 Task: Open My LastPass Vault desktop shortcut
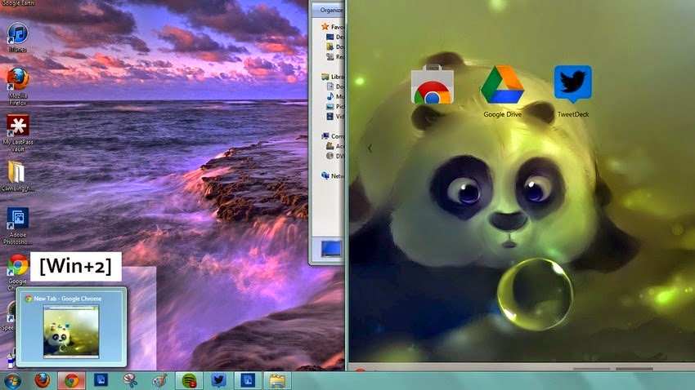[x=18, y=133]
